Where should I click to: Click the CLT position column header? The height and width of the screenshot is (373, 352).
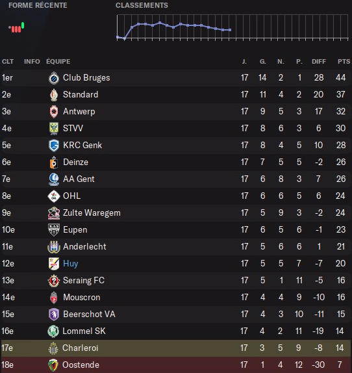click(8, 61)
